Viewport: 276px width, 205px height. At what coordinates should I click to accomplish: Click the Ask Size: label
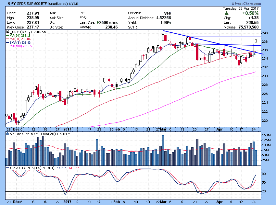coord(57,18)
